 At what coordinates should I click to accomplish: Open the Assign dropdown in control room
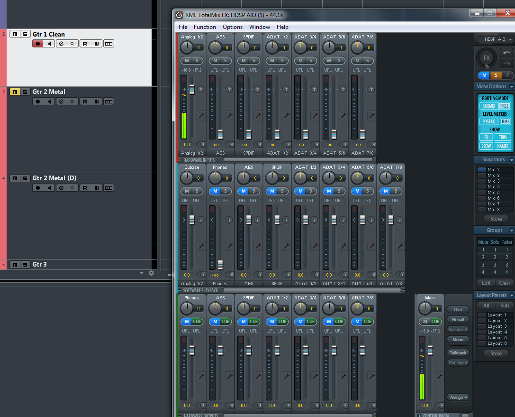click(x=458, y=397)
